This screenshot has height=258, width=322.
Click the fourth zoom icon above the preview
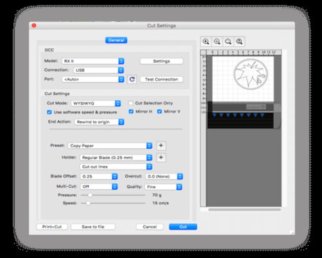(x=239, y=41)
